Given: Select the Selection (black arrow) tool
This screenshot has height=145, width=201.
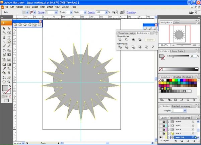Looking at the screenshot, I should [x=4, y=28].
